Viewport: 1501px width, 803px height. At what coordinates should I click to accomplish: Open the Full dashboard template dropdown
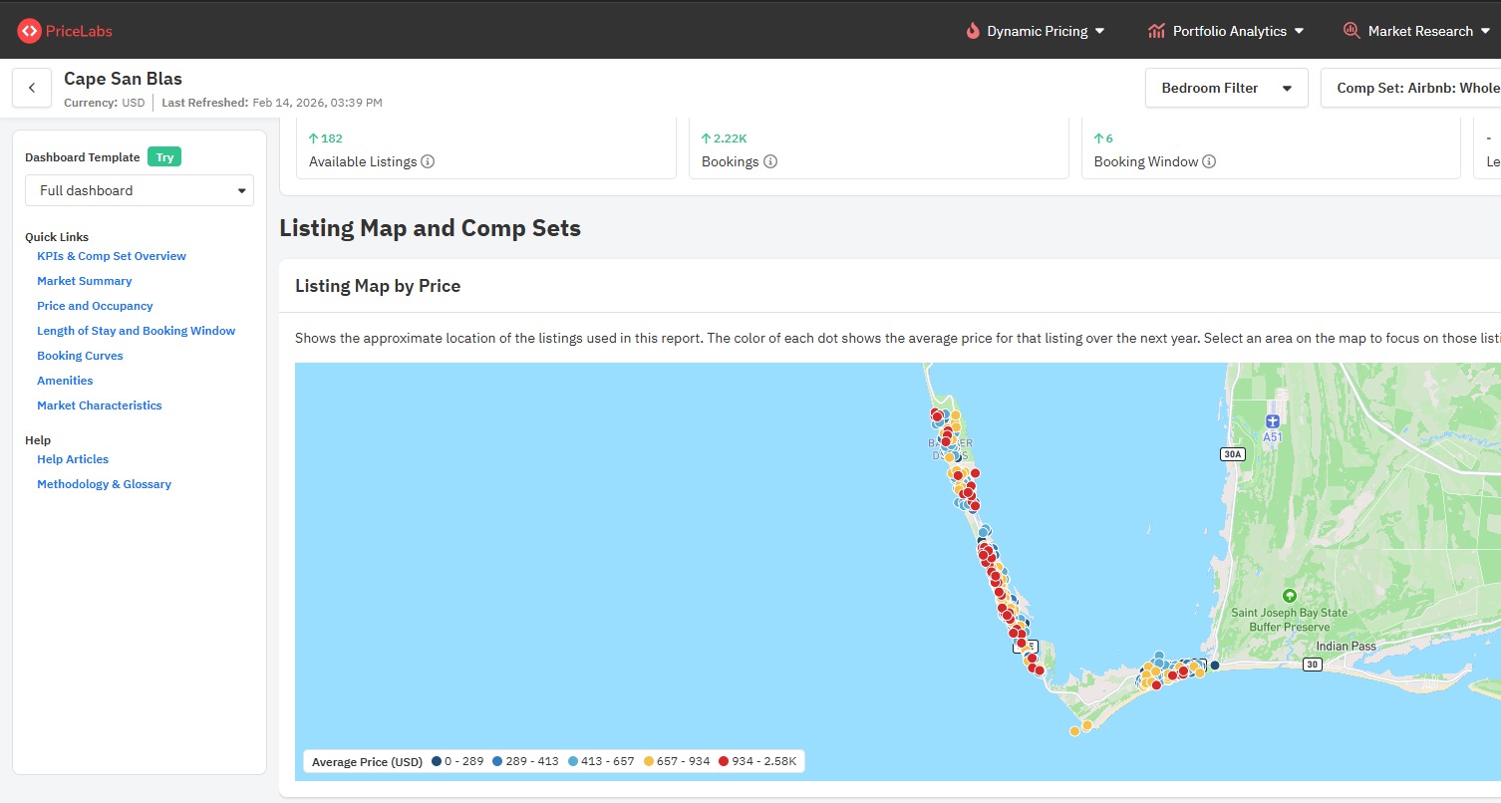[x=140, y=190]
